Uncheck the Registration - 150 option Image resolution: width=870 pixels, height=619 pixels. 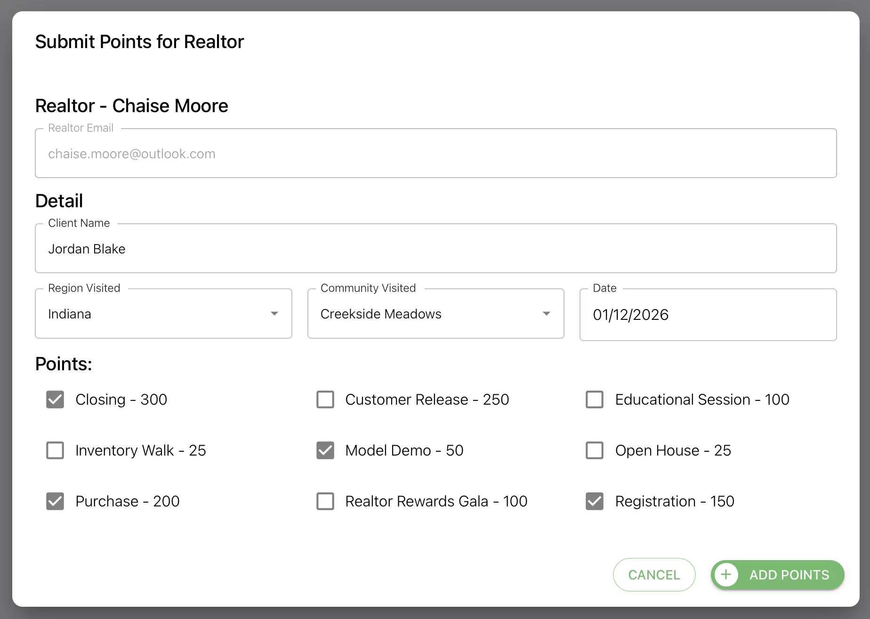[595, 501]
